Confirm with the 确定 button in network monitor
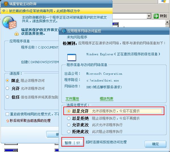The width and height of the screenshot is (170, 152). click(155, 144)
